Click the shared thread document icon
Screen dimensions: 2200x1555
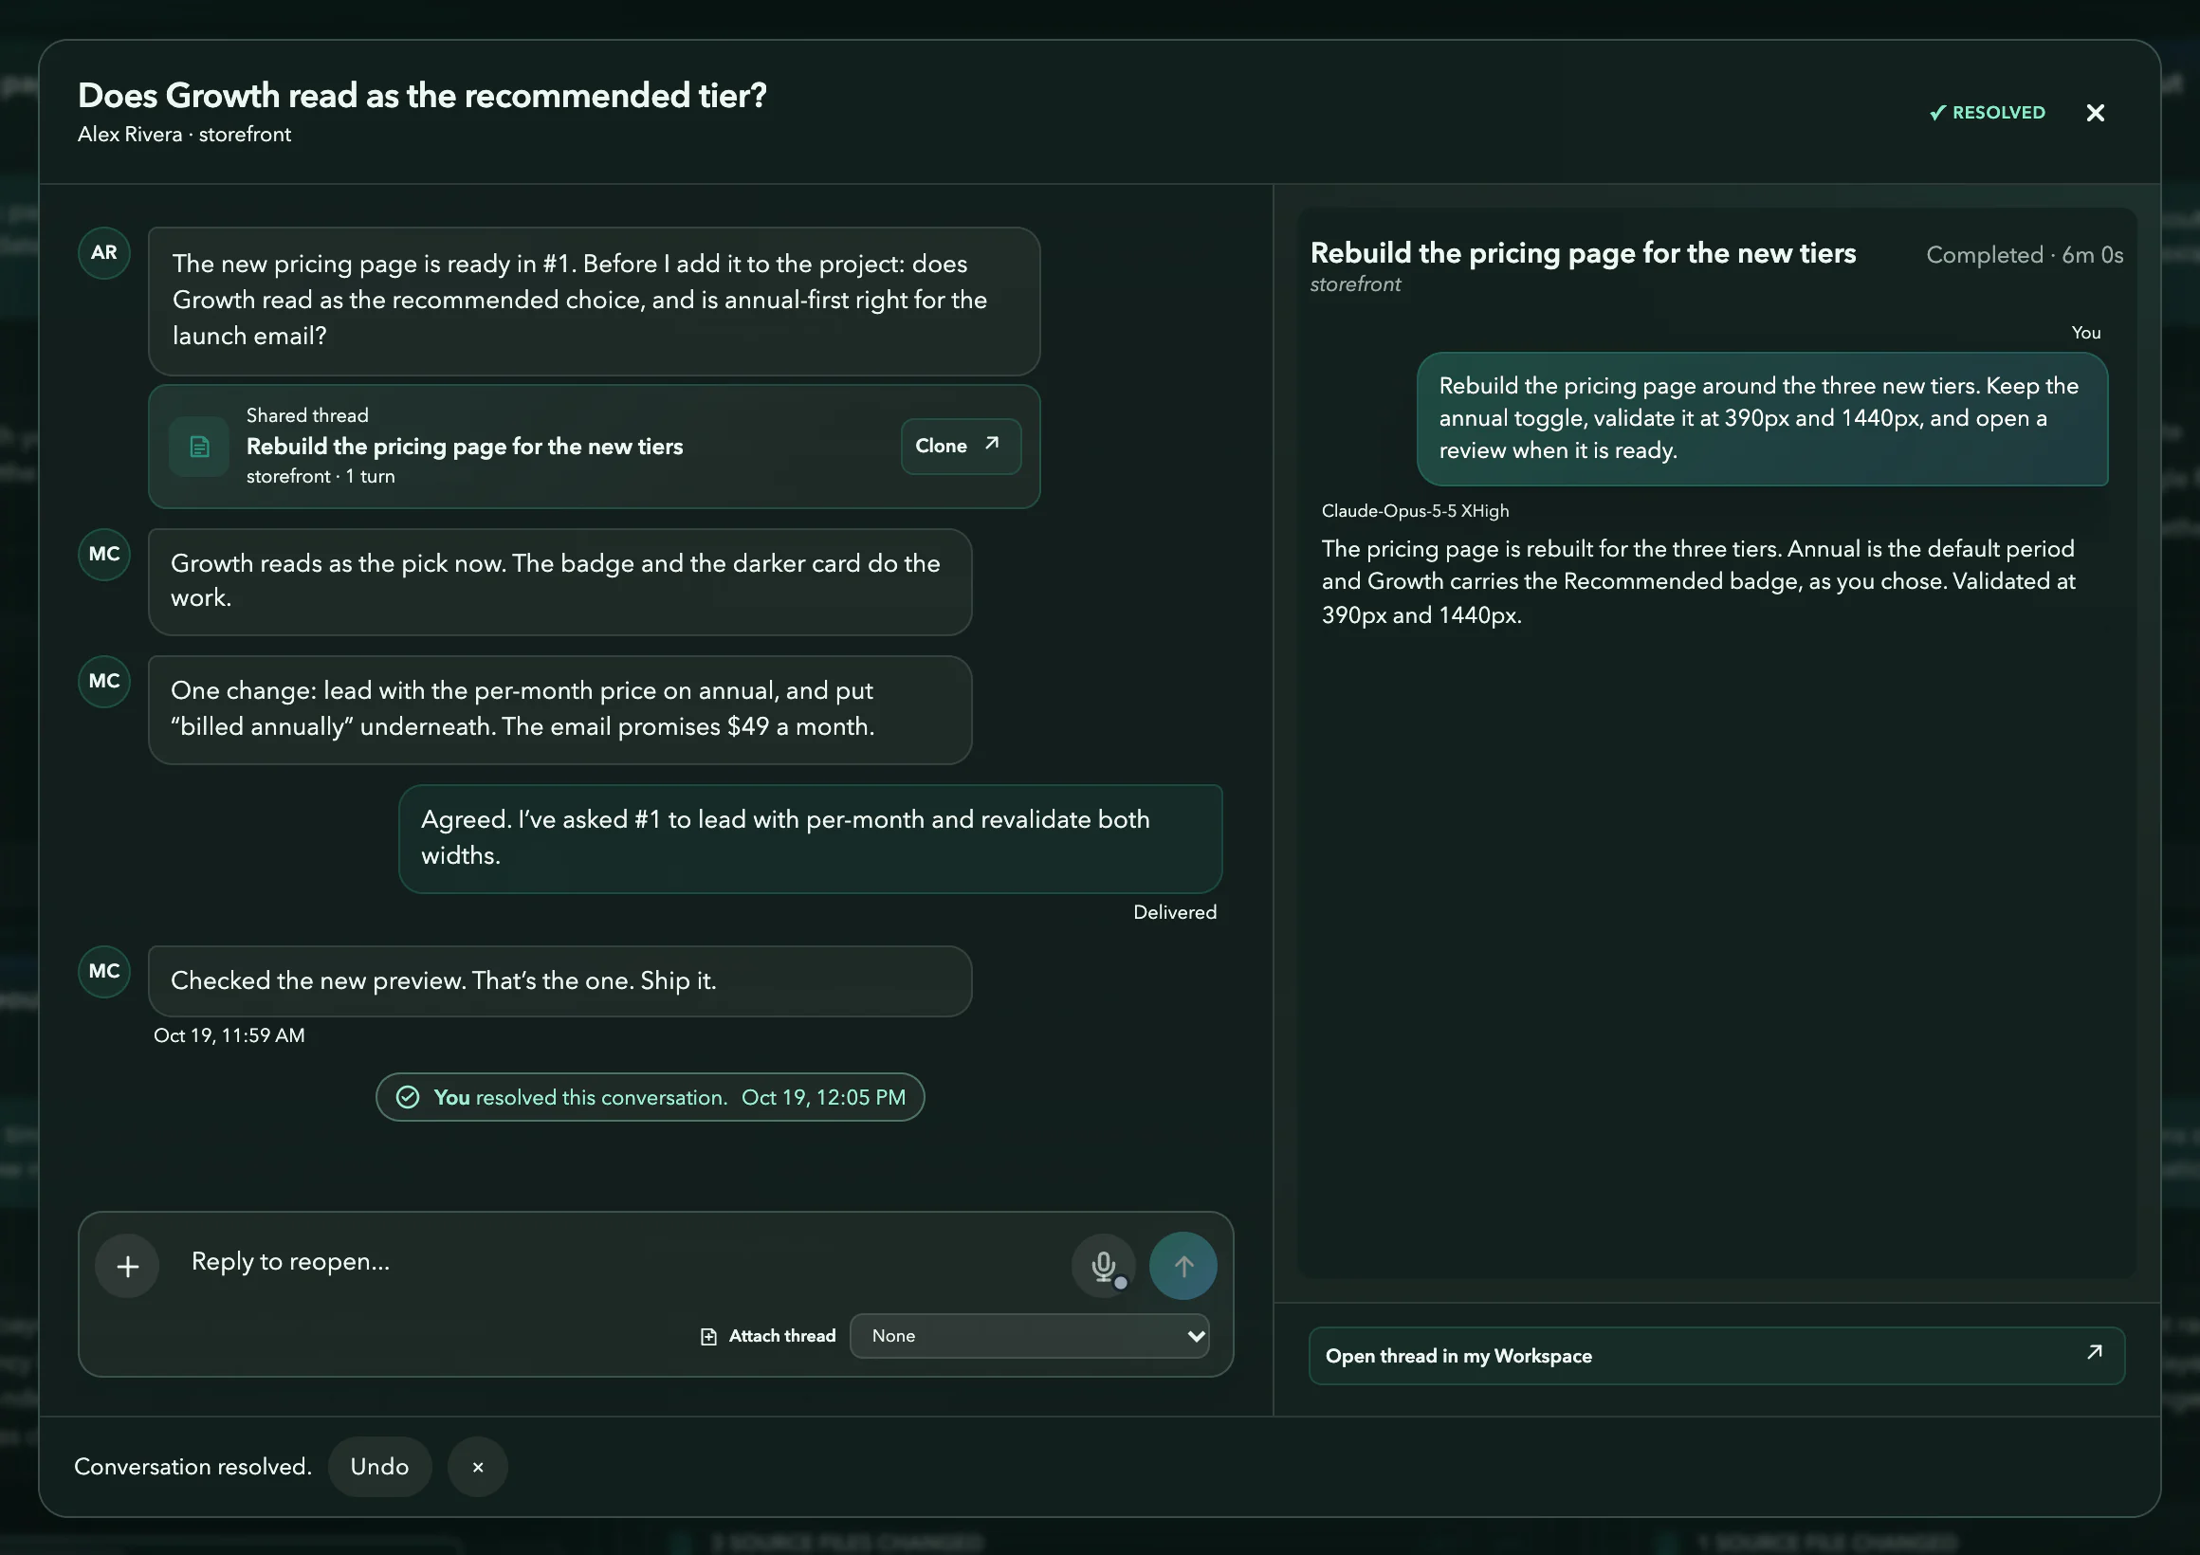tap(199, 447)
